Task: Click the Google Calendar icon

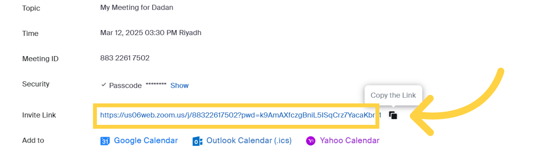Action: 105,141
